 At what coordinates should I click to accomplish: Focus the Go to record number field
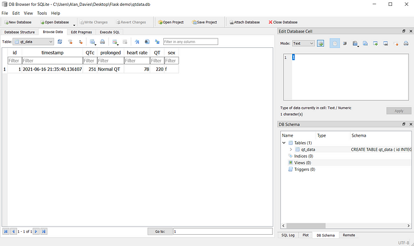223,231
